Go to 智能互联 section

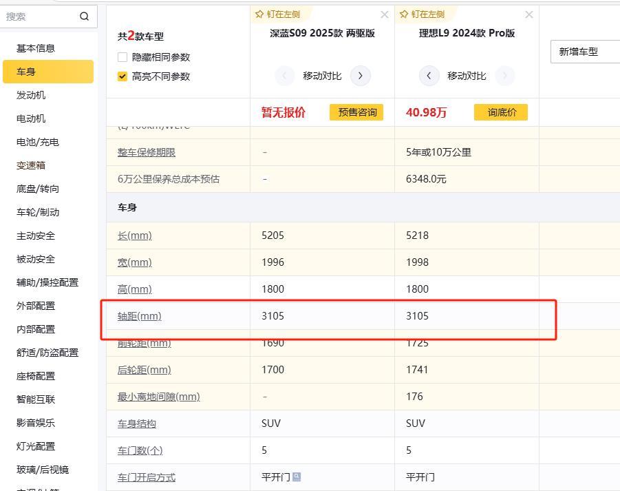tap(36, 399)
